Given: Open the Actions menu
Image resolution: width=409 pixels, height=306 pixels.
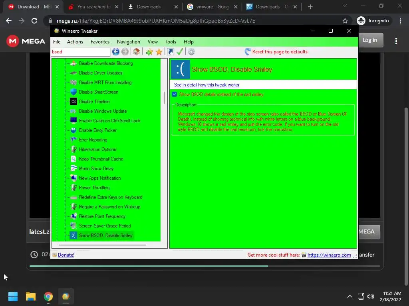Looking at the screenshot, I should pos(75,41).
